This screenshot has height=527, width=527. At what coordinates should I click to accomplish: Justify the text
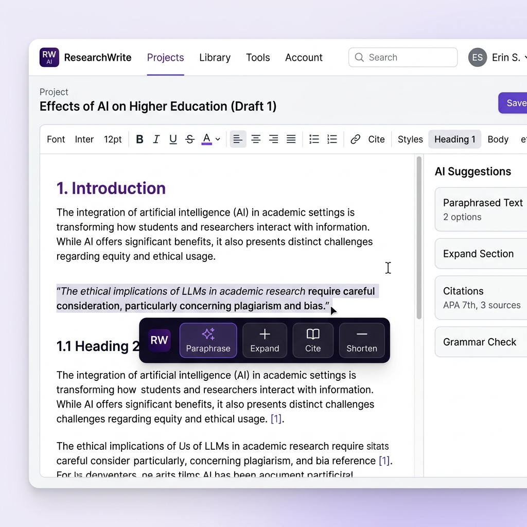[x=291, y=139]
